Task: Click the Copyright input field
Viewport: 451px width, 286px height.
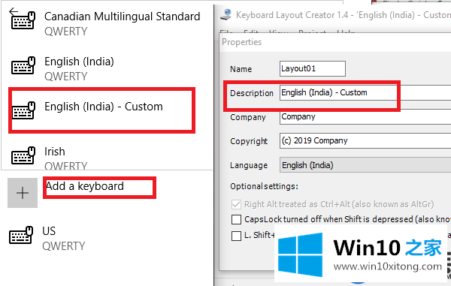Action: click(x=365, y=140)
